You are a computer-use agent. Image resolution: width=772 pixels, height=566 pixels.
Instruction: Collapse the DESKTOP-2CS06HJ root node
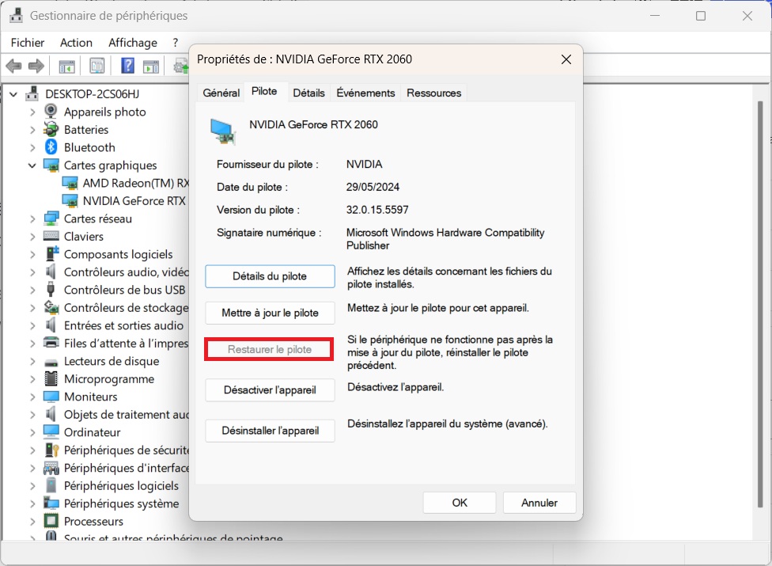click(13, 94)
